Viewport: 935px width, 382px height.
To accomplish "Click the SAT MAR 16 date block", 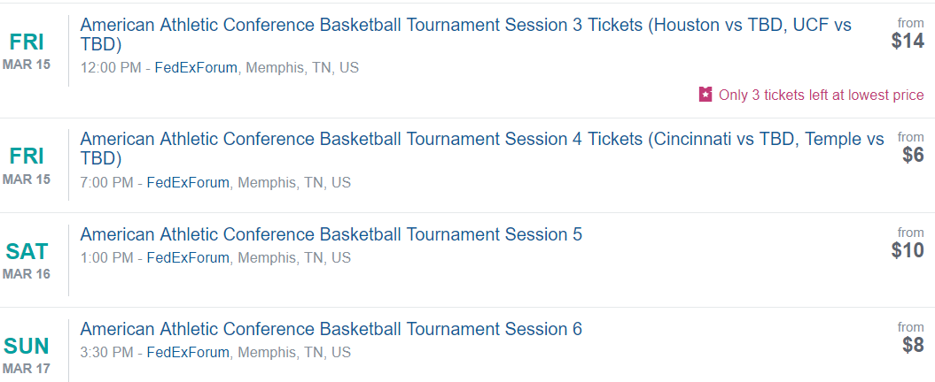I will coord(27,261).
